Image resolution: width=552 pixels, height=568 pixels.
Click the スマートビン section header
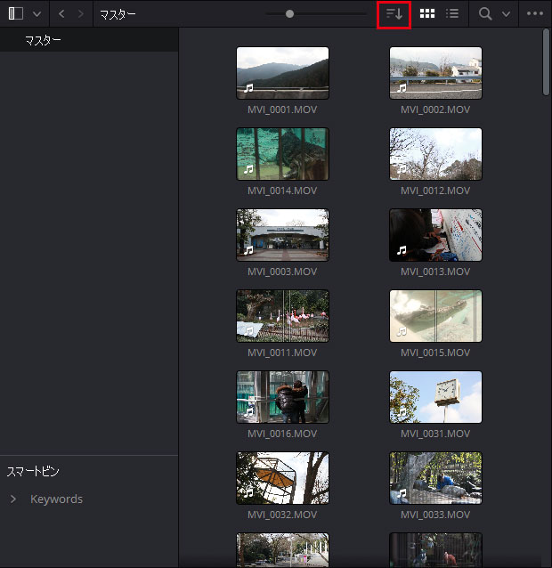(33, 471)
